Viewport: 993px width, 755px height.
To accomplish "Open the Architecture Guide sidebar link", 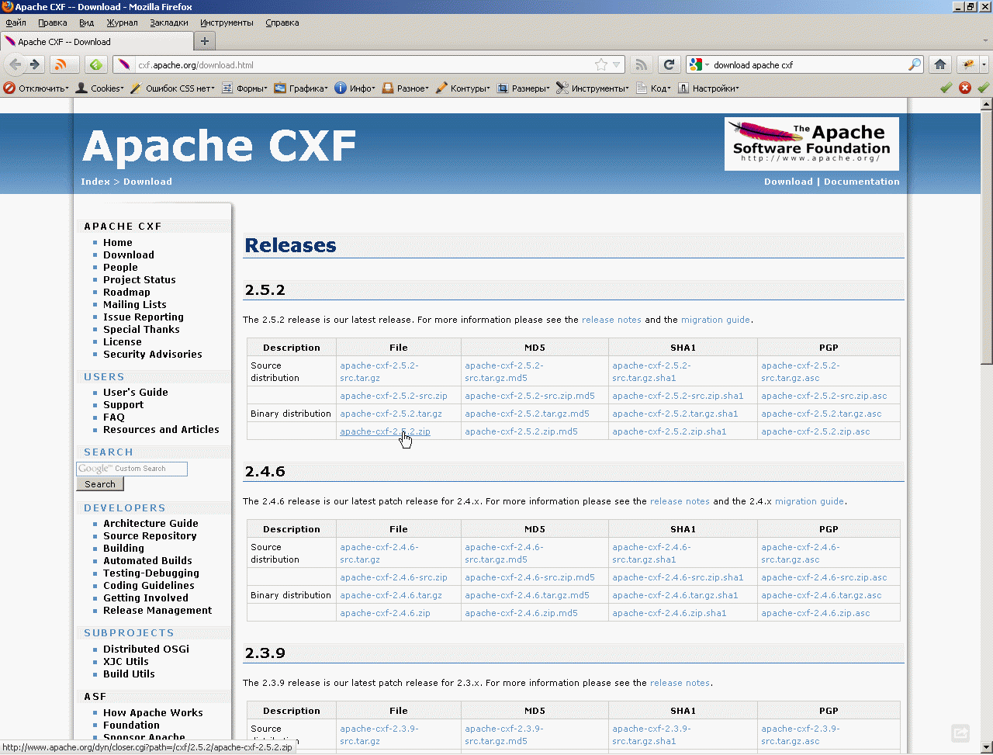I will click(x=151, y=523).
